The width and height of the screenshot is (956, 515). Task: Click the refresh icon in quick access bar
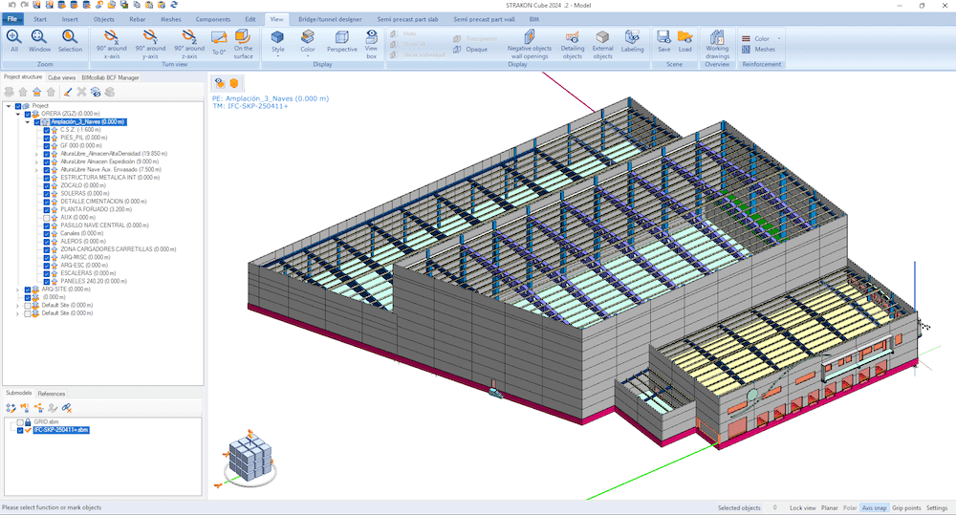174,5
